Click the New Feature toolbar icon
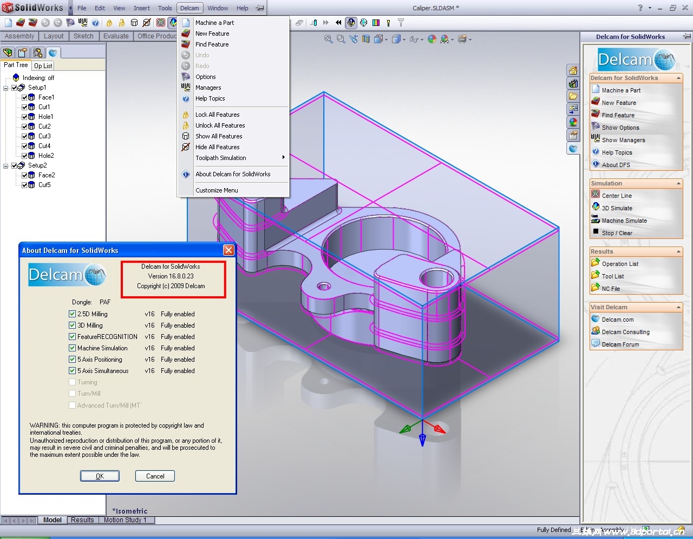 pos(21,23)
